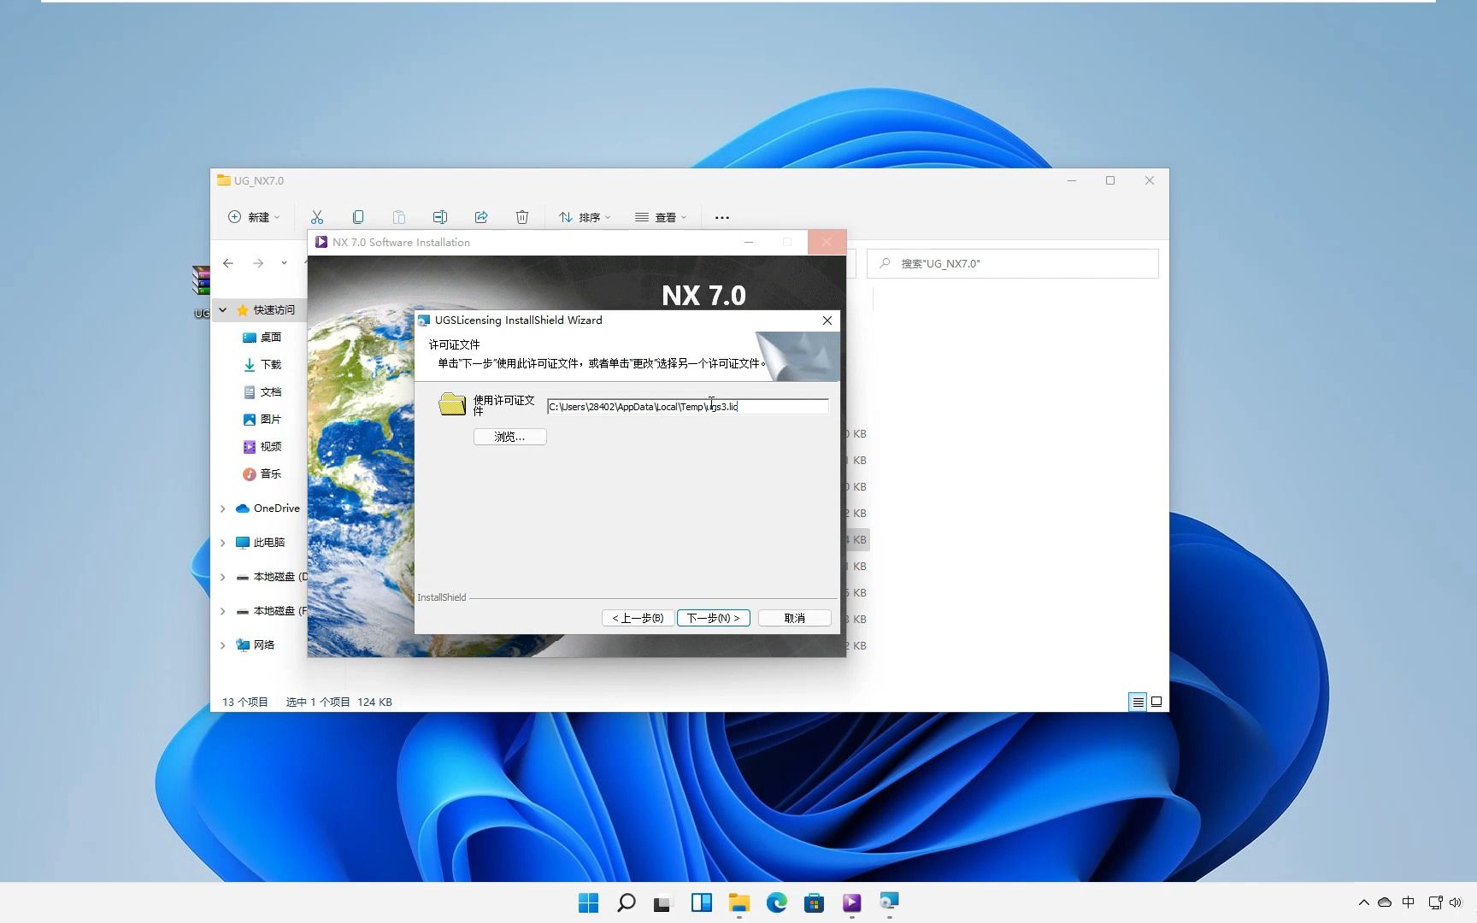
Task: Expand the 网络 tree node
Action: tap(223, 645)
